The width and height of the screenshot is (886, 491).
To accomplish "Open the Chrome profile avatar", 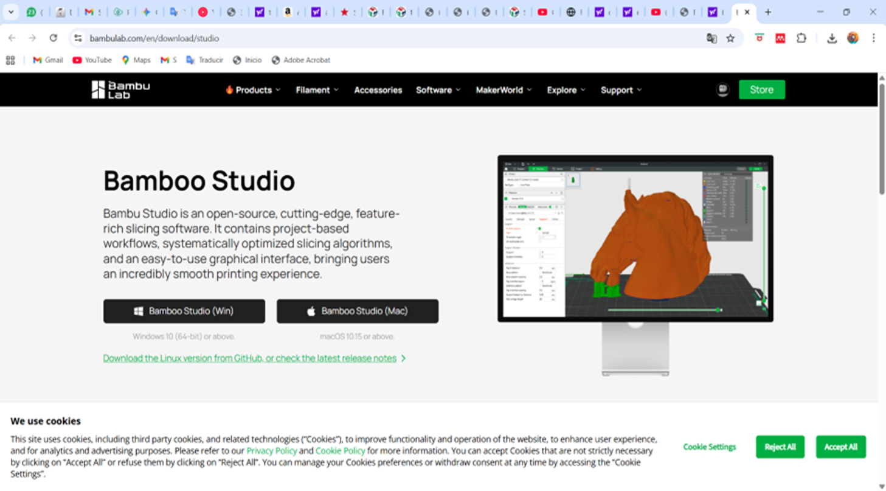I will pyautogui.click(x=853, y=38).
